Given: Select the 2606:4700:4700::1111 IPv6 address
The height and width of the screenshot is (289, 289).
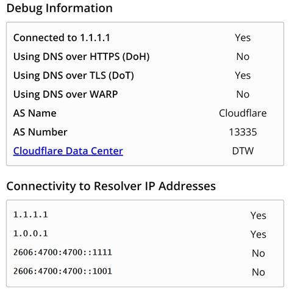Looking at the screenshot, I should pyautogui.click(x=63, y=252).
